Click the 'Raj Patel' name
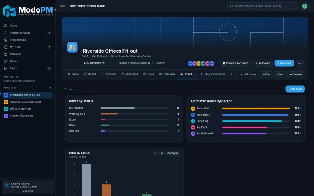314x196 pixels. [x=202, y=127]
